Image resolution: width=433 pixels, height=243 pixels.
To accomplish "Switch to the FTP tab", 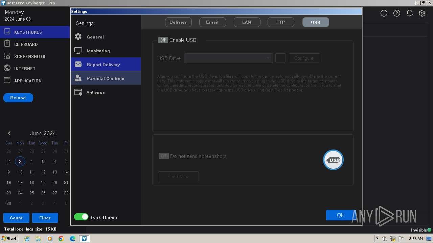I will (281, 22).
